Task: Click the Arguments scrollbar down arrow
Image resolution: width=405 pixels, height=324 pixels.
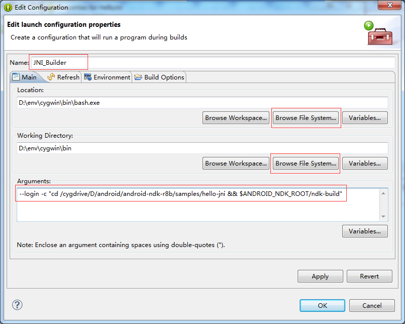Action: (383, 217)
